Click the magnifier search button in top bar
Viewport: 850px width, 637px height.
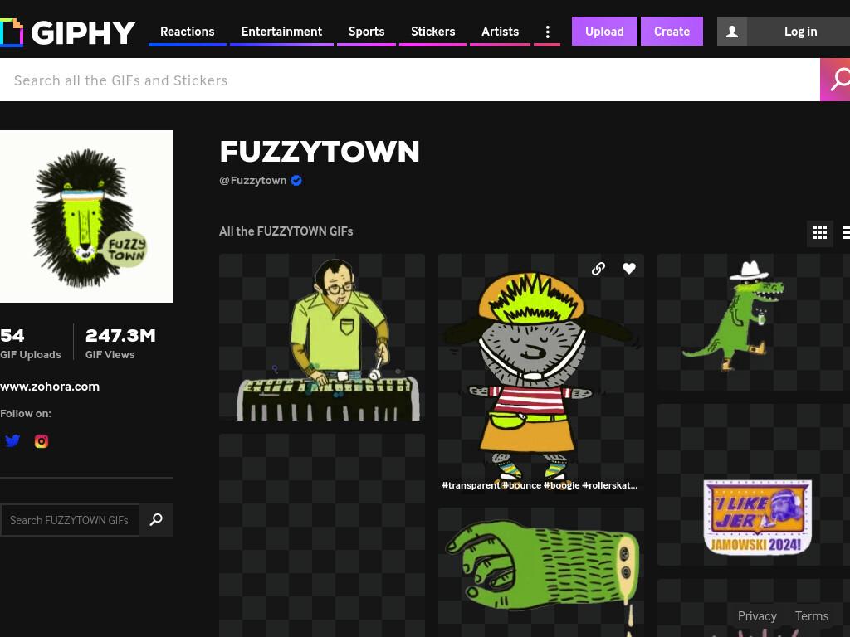[835, 80]
